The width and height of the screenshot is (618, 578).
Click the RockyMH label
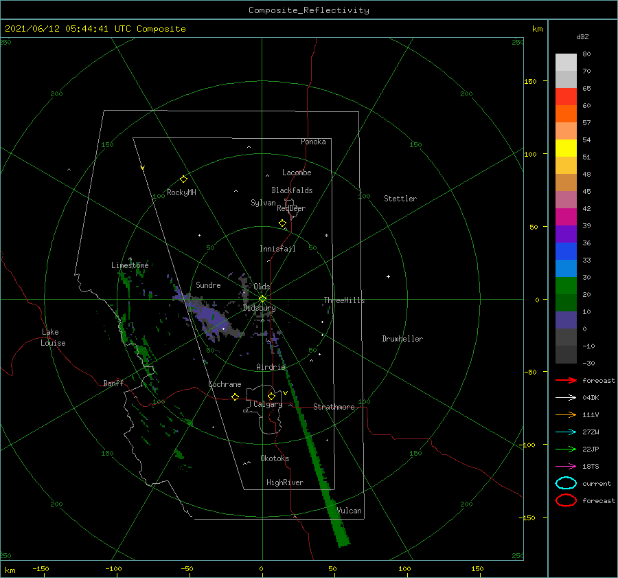(181, 192)
